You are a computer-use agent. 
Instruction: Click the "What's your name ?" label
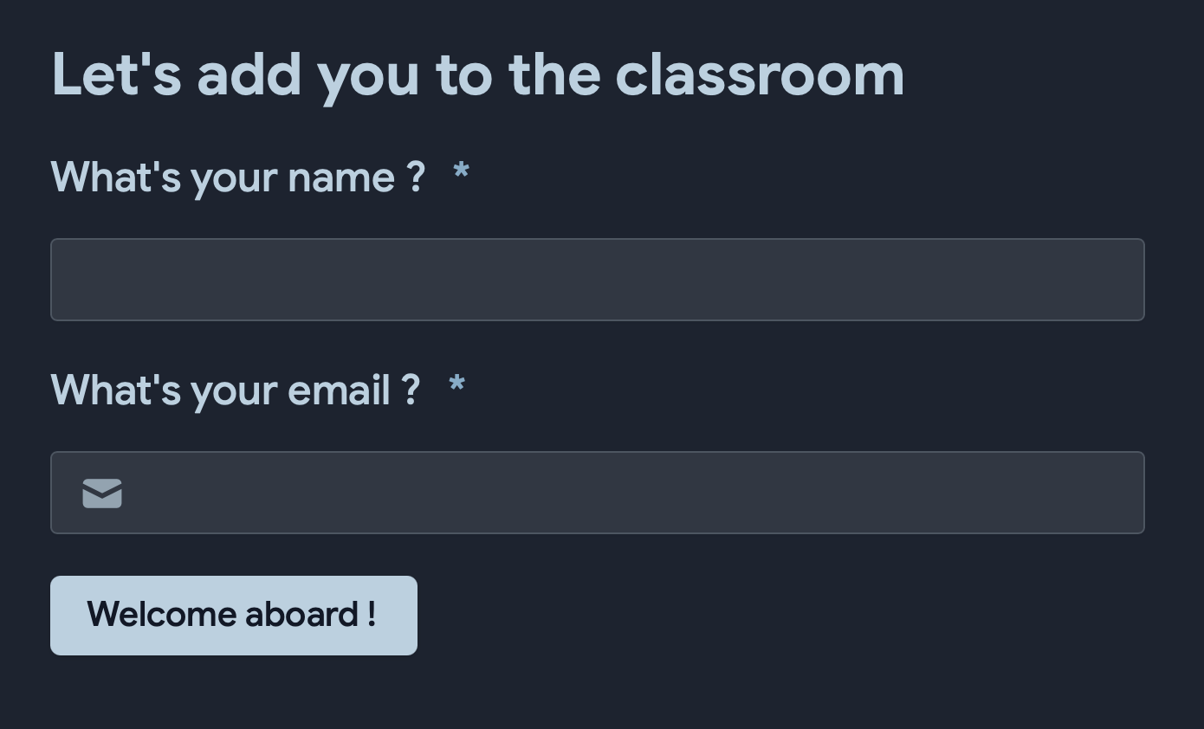click(237, 177)
